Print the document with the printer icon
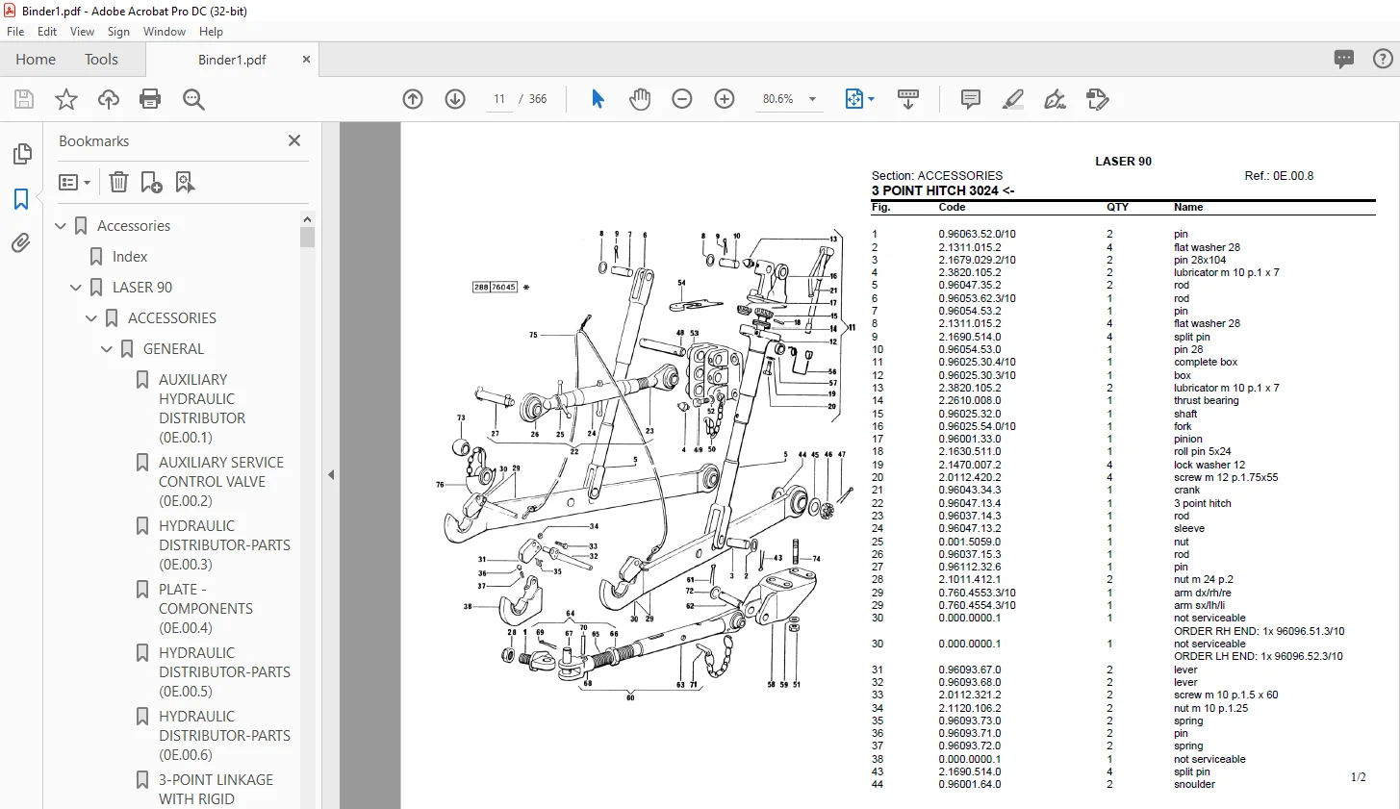 pos(150,99)
